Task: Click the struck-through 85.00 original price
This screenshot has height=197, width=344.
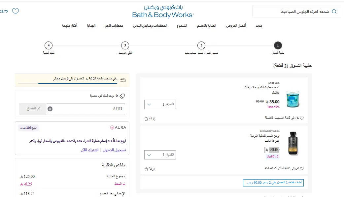Action: (260, 101)
